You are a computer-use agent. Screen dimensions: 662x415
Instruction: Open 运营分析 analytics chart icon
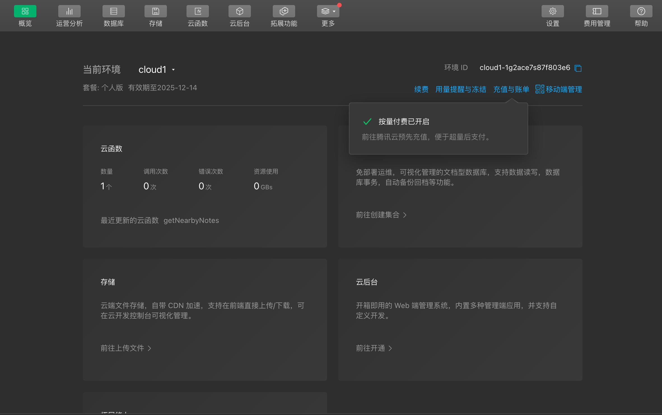click(x=69, y=11)
